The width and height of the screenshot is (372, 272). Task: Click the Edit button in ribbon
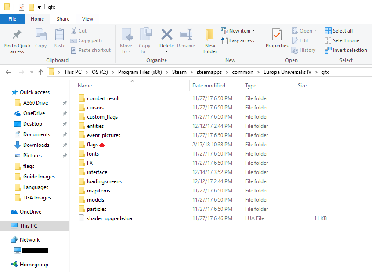pyautogui.click(x=300, y=40)
